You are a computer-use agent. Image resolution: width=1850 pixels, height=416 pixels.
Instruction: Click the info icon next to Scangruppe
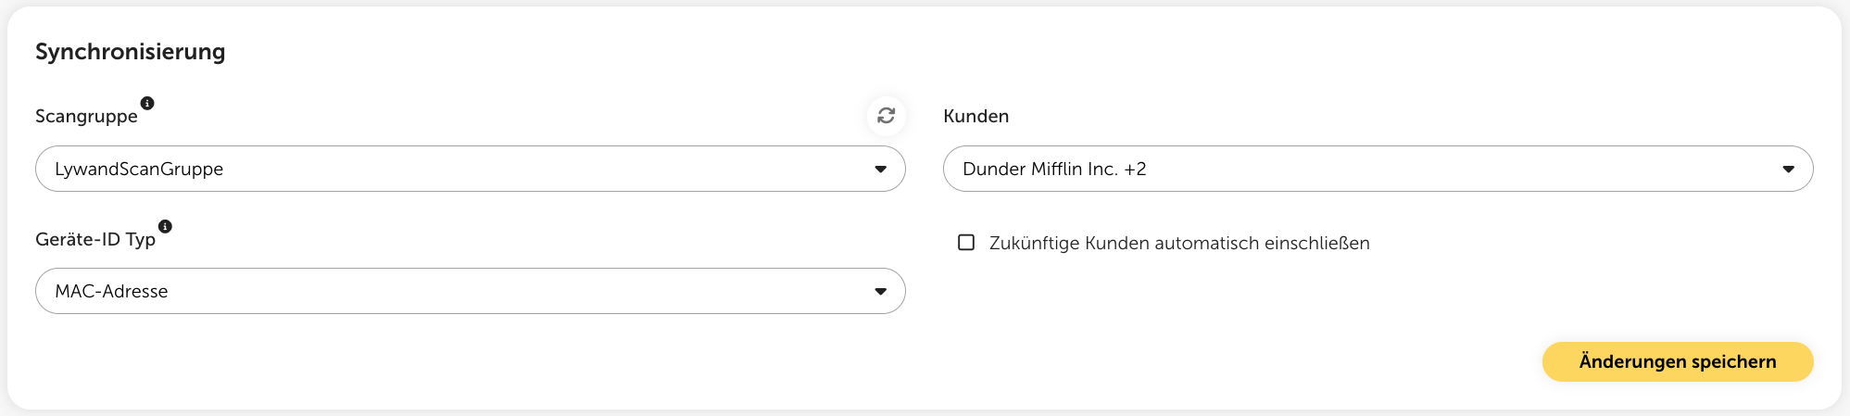[x=147, y=103]
